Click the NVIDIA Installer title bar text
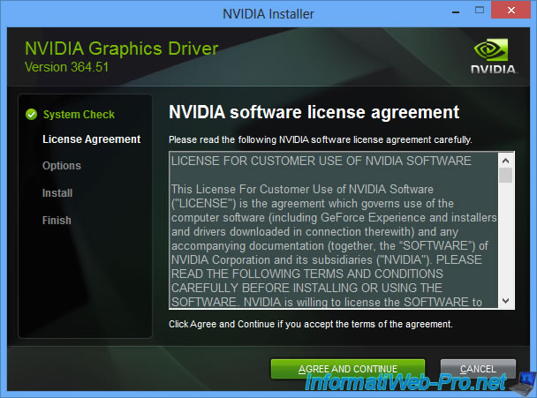The height and width of the screenshot is (398, 537). (268, 11)
